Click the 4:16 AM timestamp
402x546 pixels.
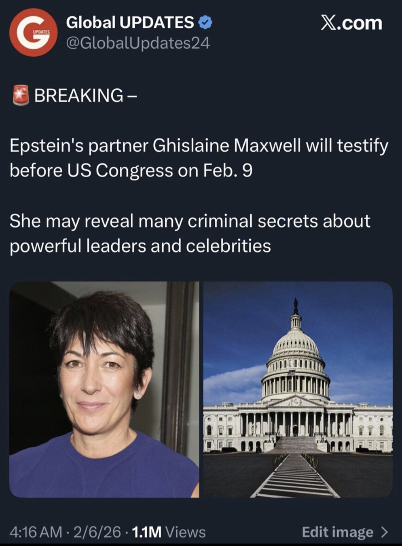coord(36,532)
